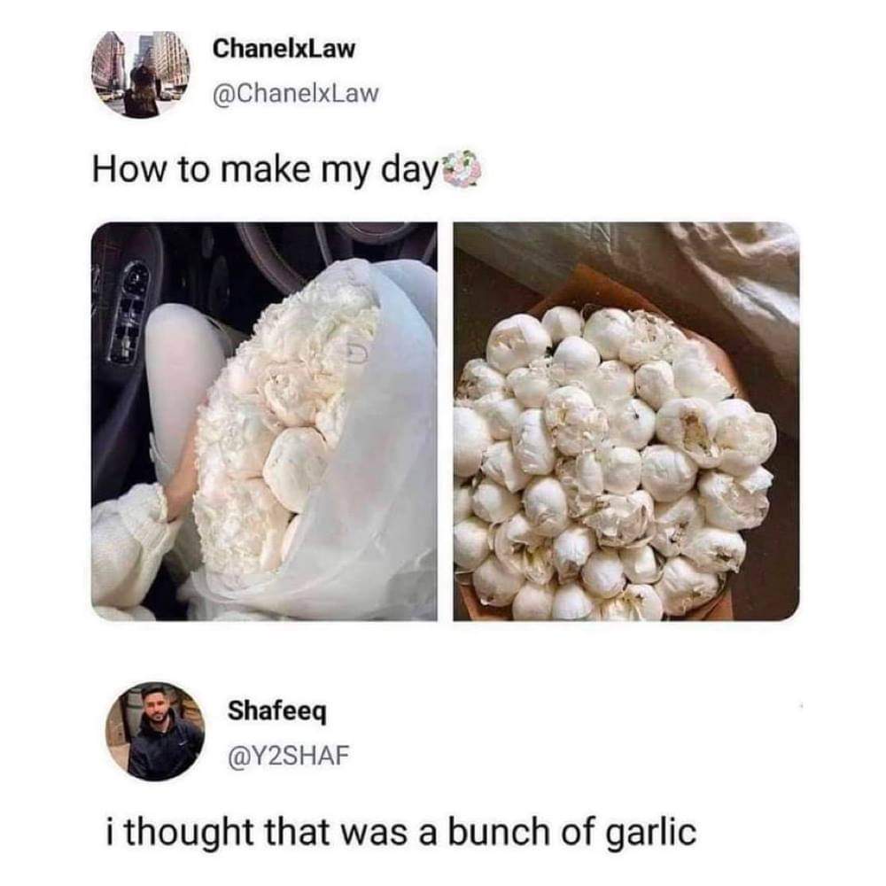
Task: Click the ChanelxLaw display name
Action: point(284,49)
